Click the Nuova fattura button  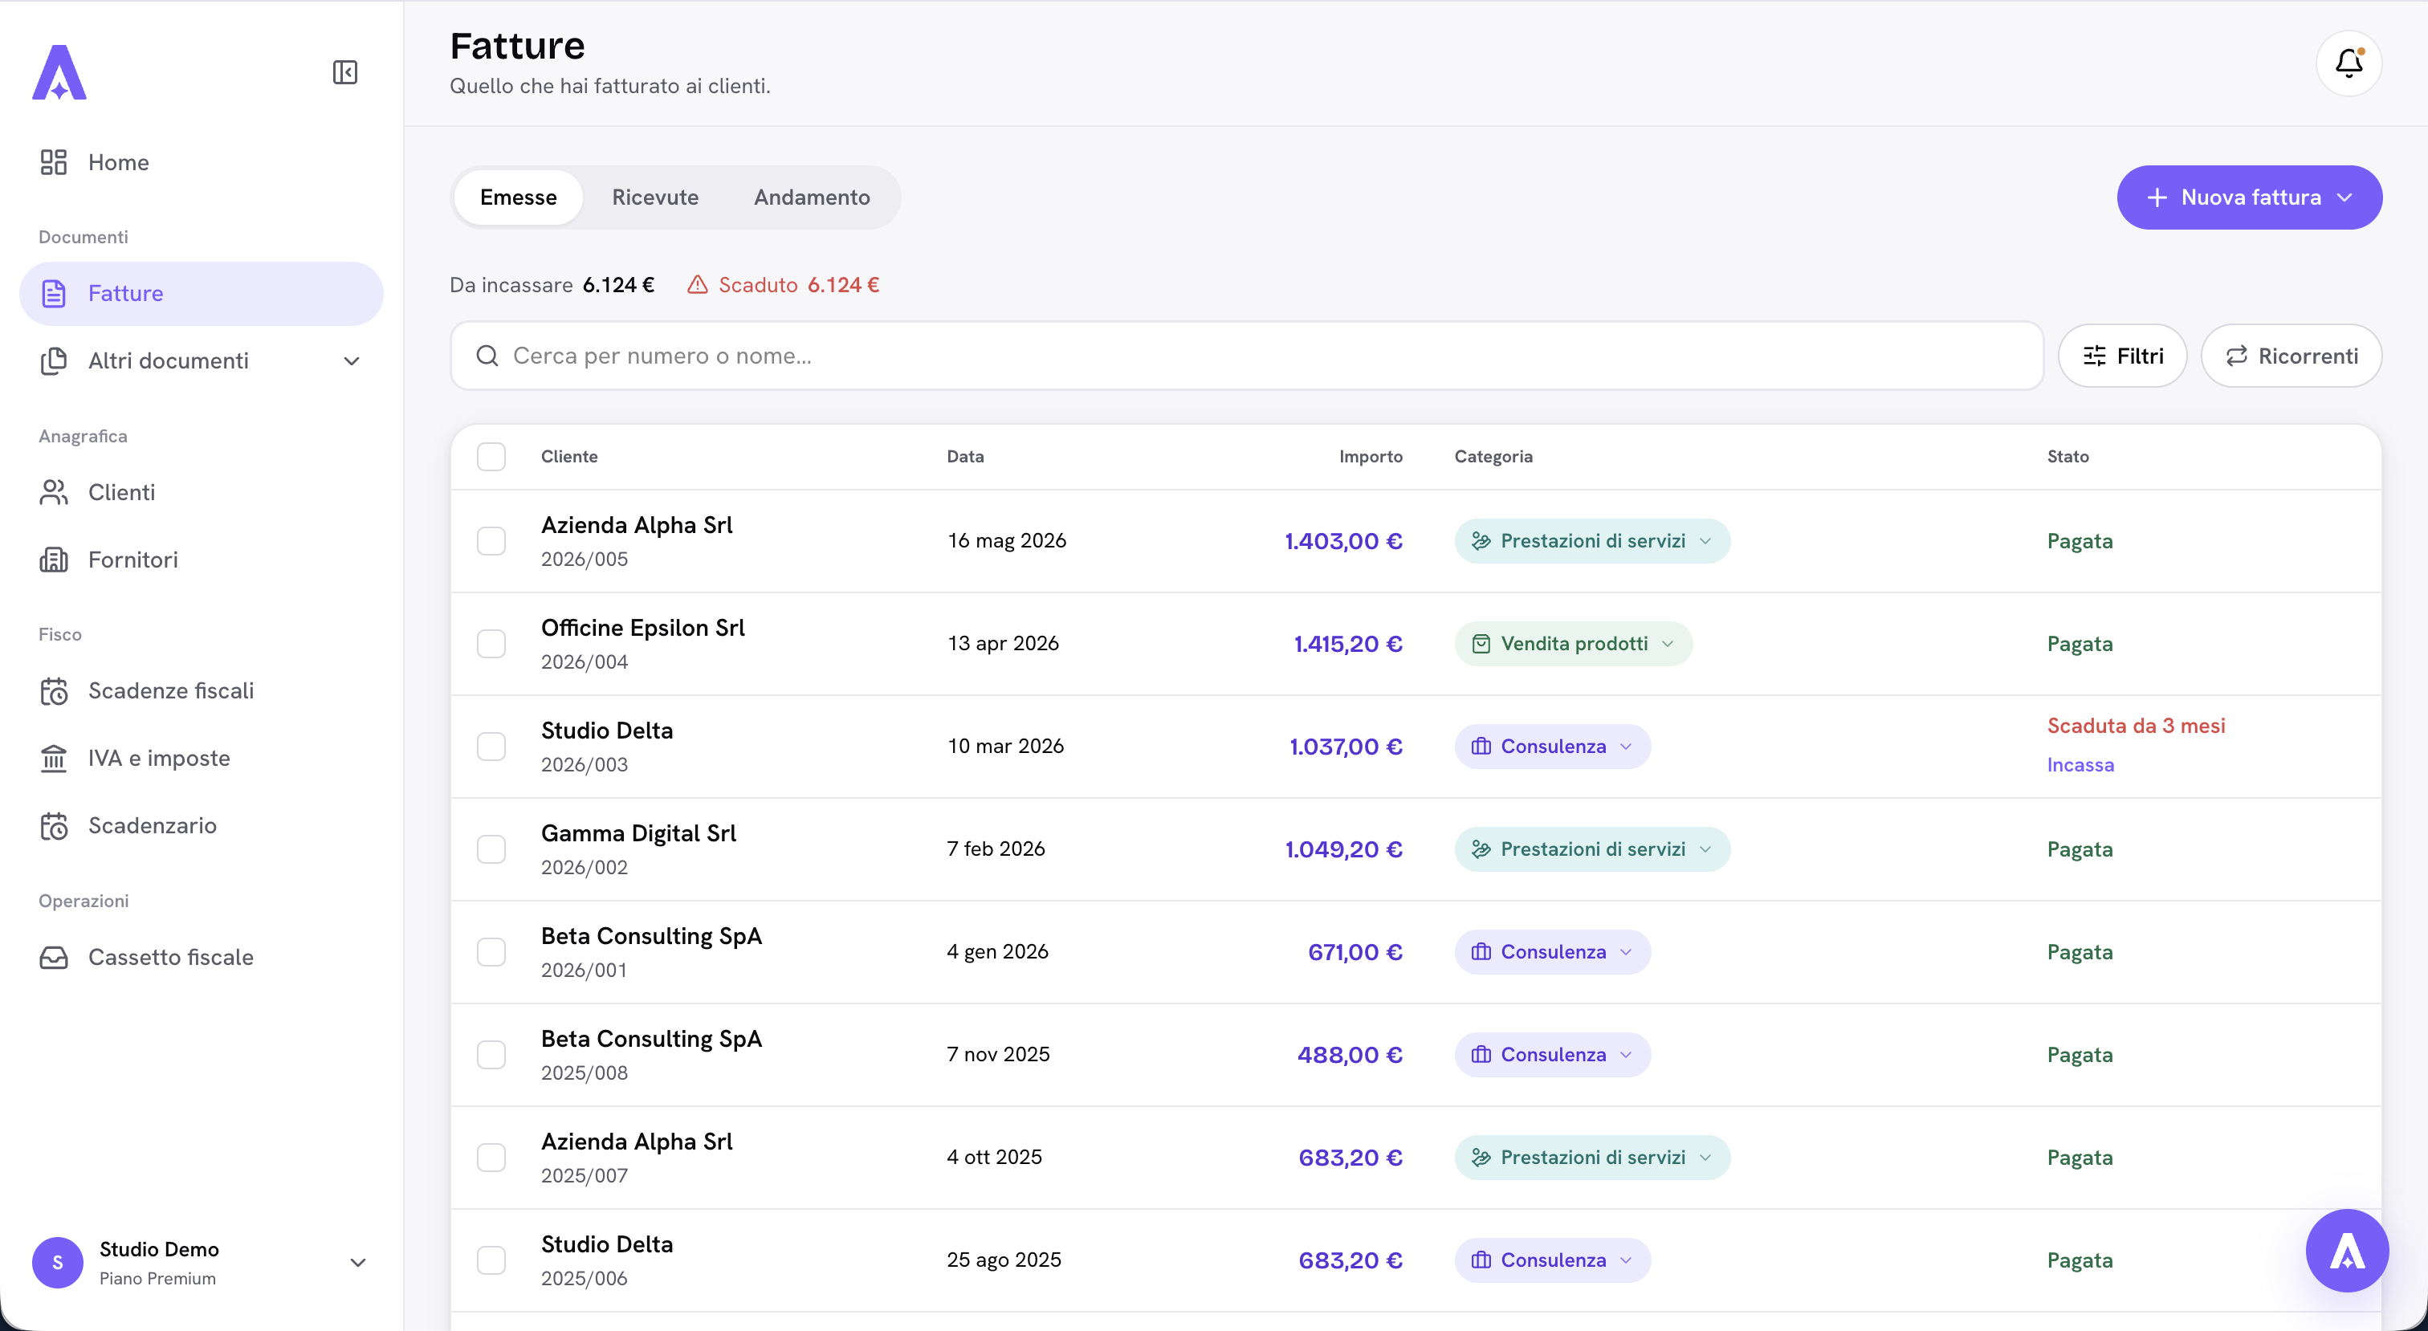[x=2249, y=197]
